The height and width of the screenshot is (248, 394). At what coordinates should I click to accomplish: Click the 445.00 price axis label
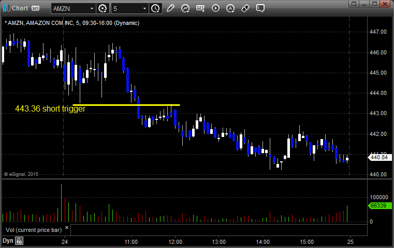click(378, 73)
